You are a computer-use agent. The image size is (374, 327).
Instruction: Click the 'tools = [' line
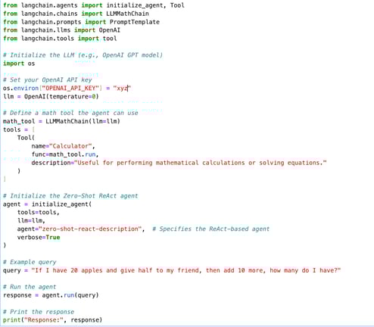[x=19, y=129]
